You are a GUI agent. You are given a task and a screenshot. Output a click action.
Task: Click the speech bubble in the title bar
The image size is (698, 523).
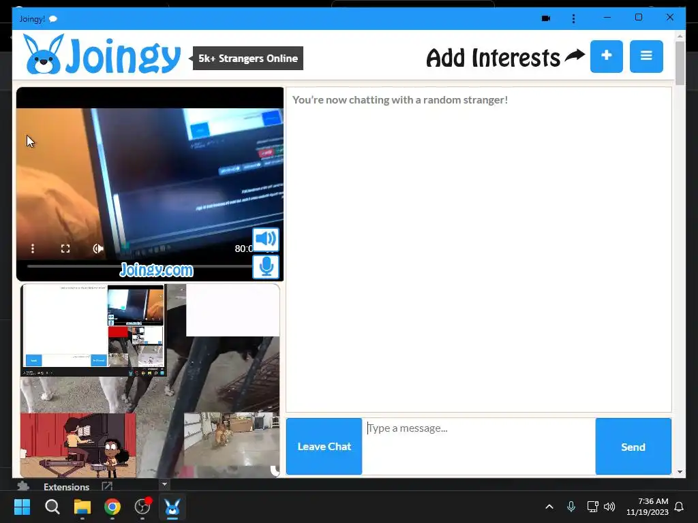(x=53, y=18)
